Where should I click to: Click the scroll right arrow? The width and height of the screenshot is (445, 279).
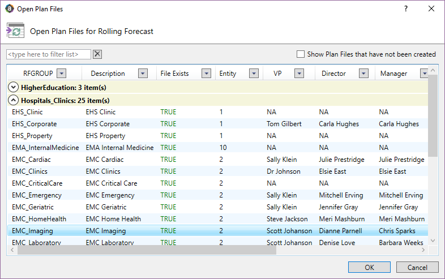[x=423, y=250]
